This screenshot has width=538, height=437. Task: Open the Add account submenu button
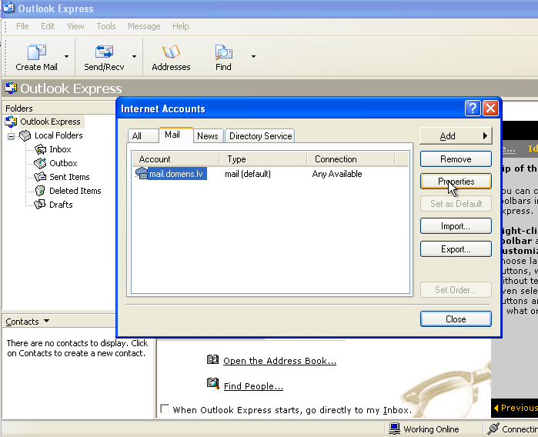(x=456, y=136)
